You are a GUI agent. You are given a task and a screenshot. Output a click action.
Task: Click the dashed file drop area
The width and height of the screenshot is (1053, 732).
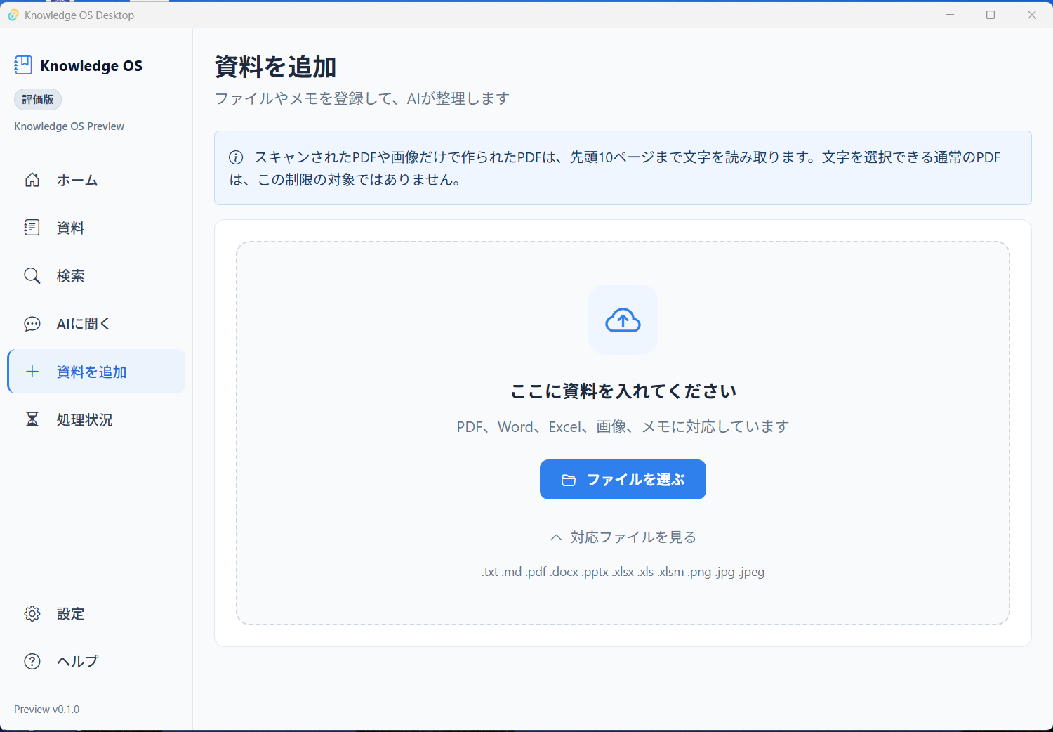point(623,433)
